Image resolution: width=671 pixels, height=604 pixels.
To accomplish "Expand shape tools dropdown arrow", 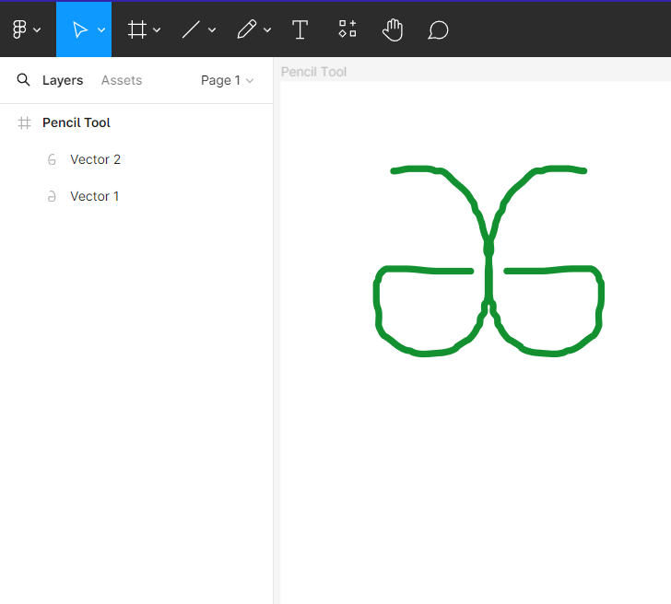I will (212, 29).
